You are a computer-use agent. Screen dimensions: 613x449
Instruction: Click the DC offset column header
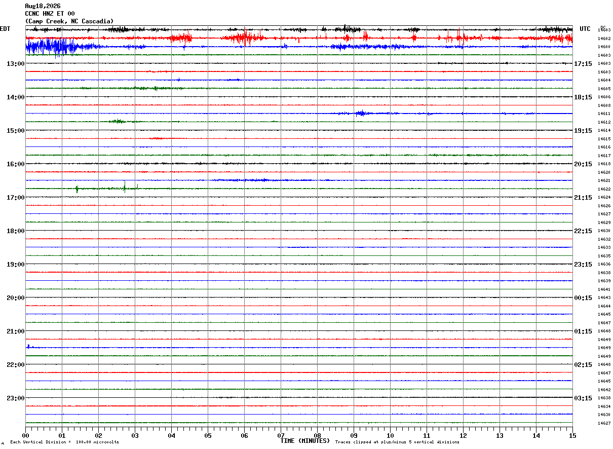[603, 27]
